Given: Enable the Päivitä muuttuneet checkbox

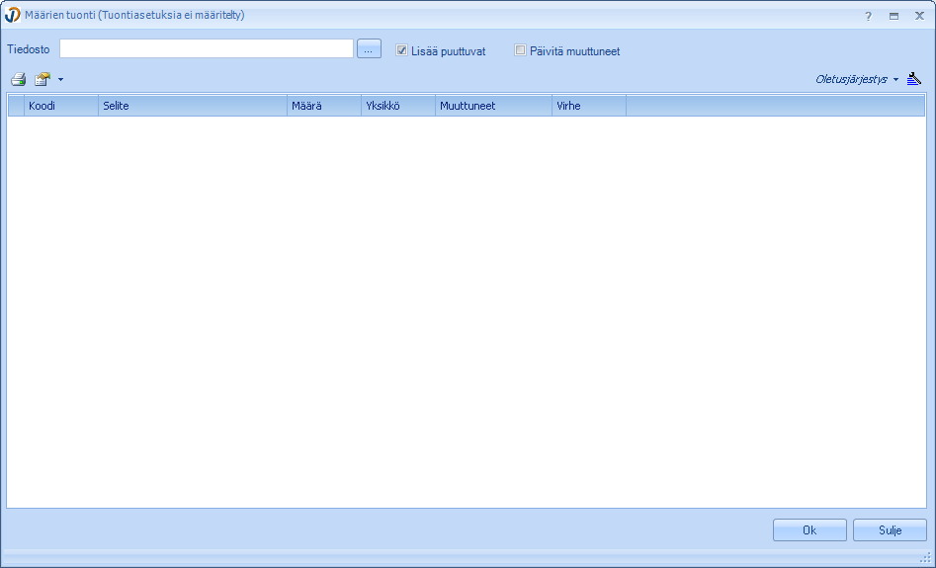Looking at the screenshot, I should coord(521,50).
